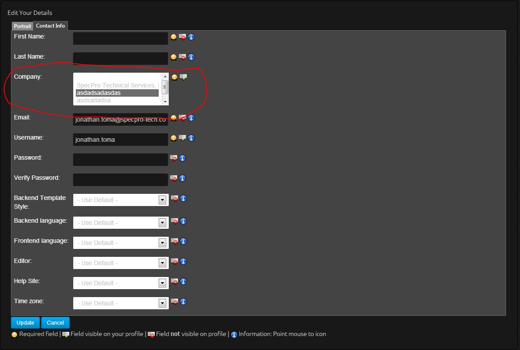Click the blue info icon beside First Name
The image size is (520, 350).
[191, 37]
